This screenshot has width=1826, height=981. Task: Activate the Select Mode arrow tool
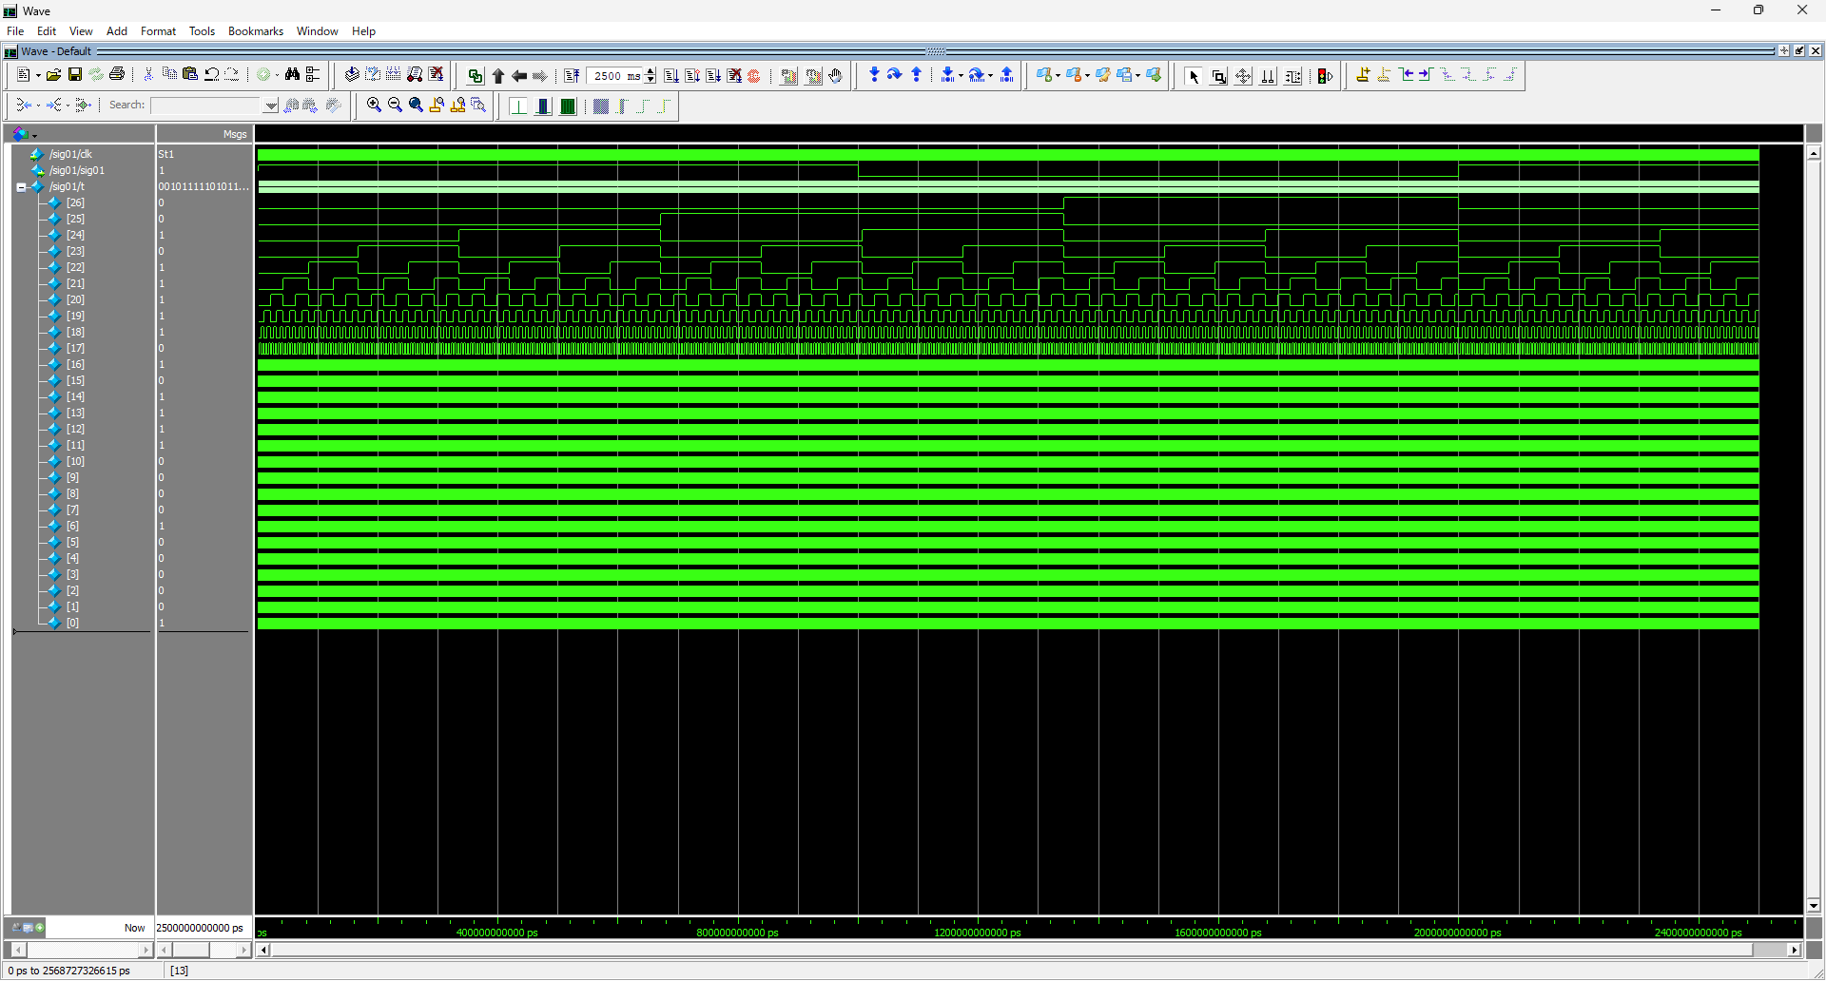tap(1194, 76)
